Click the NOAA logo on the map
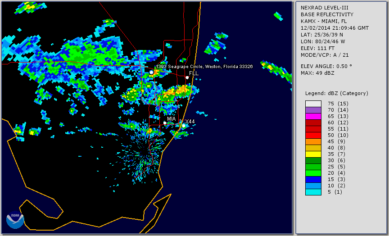This screenshot has width=389, height=236. [15, 220]
